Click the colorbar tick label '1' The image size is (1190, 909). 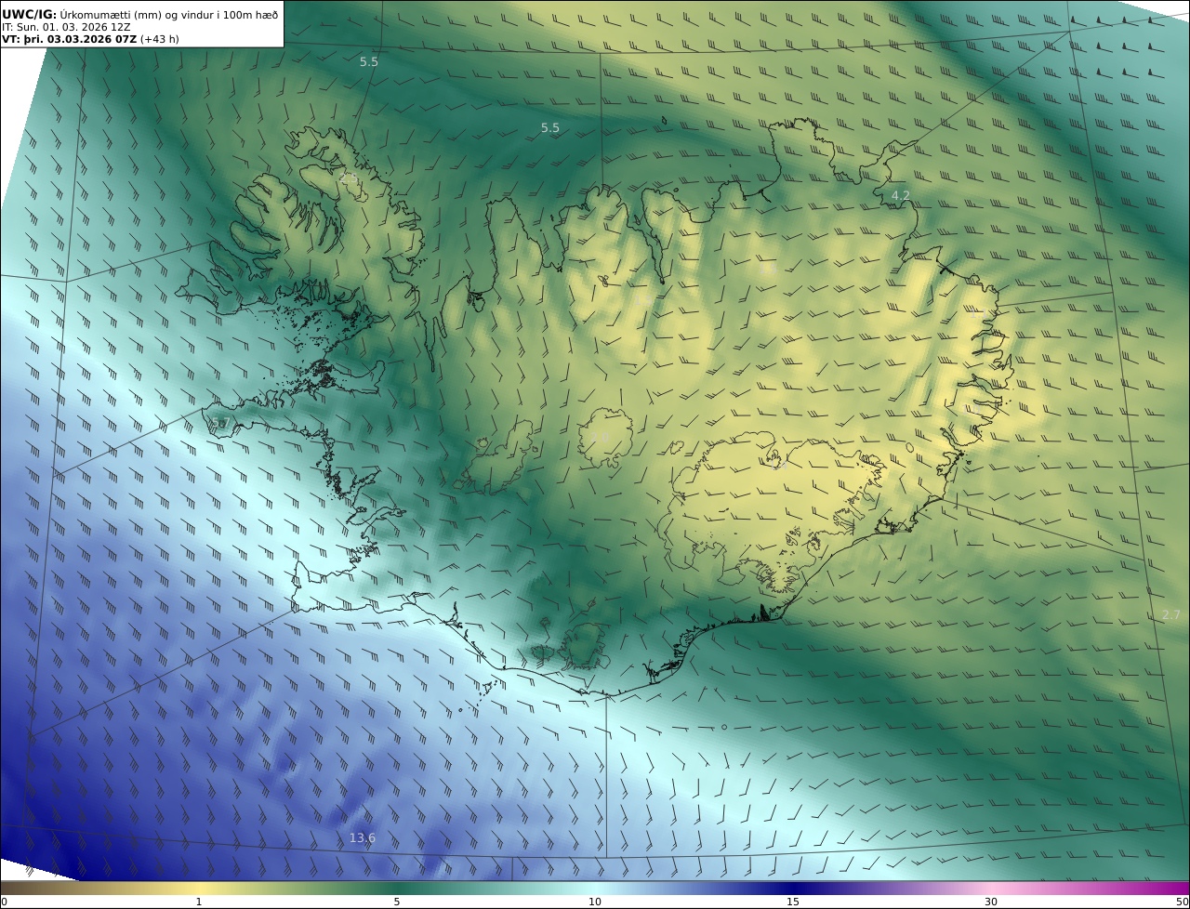tap(198, 902)
